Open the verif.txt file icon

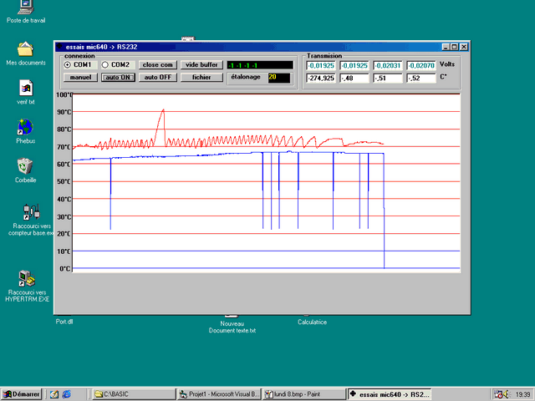point(25,88)
